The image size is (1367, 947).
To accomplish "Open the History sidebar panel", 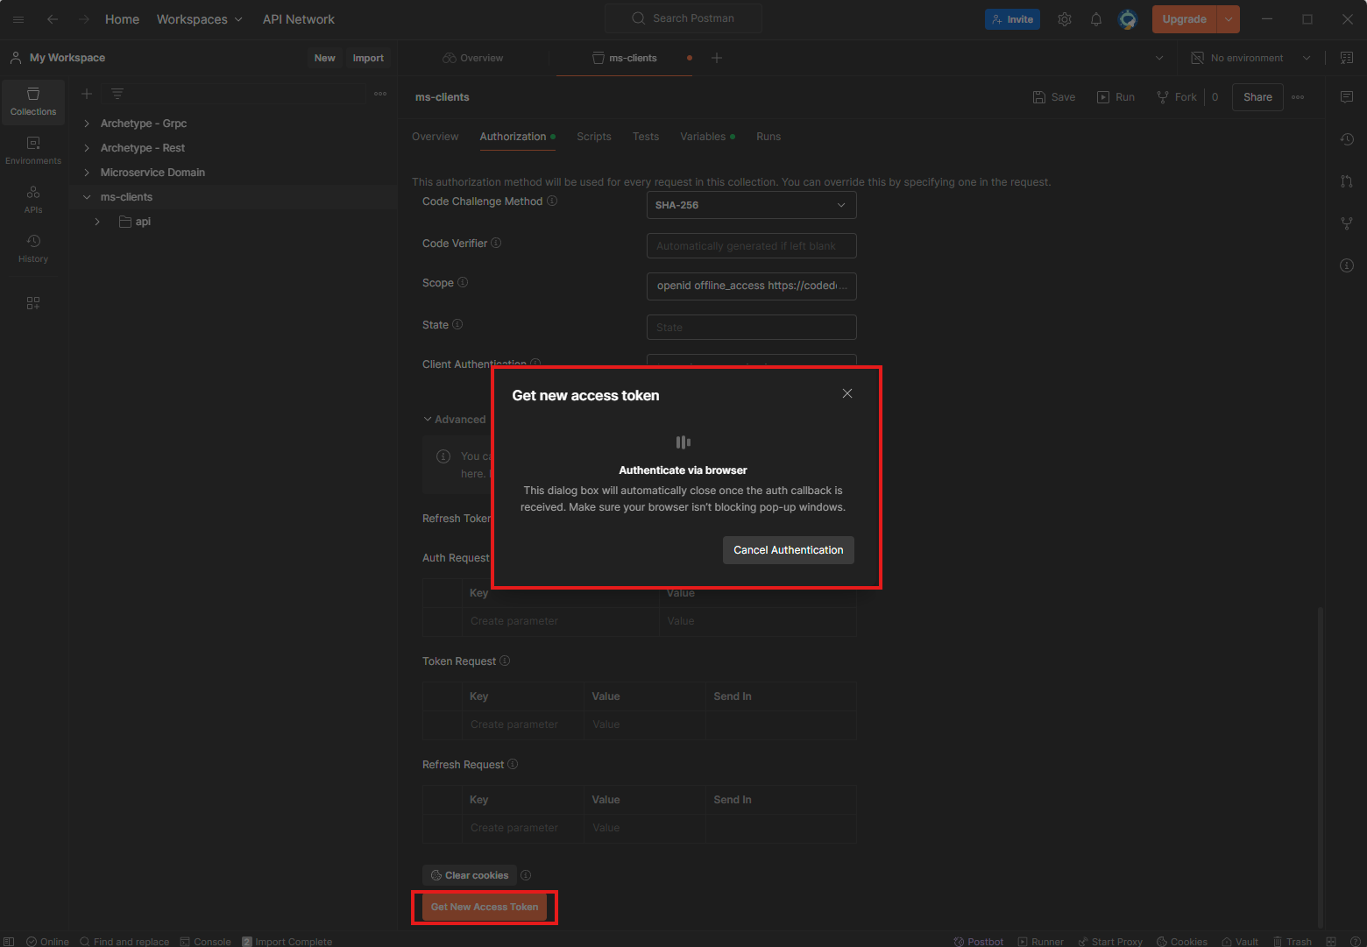I will (x=33, y=249).
